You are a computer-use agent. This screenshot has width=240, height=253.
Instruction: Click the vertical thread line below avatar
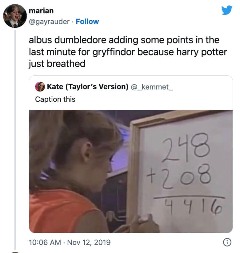click(15, 139)
